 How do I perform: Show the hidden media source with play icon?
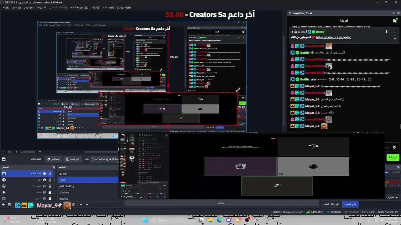click(x=44, y=192)
